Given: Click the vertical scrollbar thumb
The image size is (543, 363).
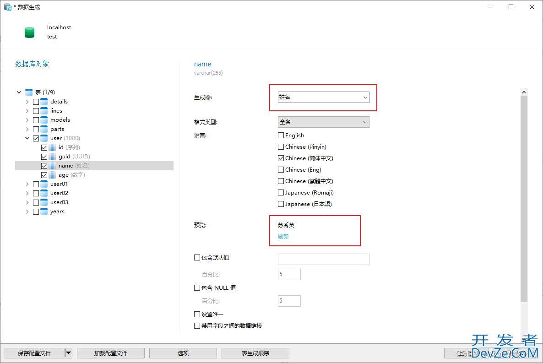Looking at the screenshot, I should click(524, 199).
